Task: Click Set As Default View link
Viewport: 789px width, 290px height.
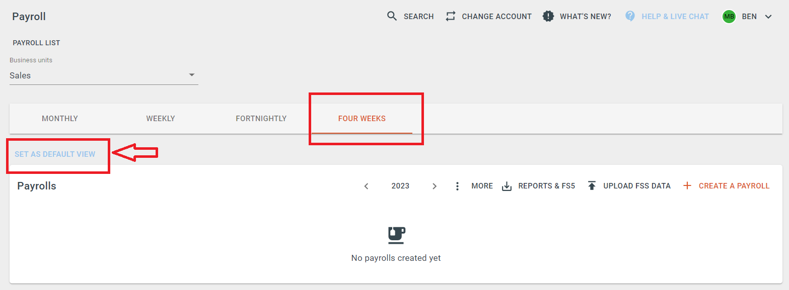Action: (x=55, y=154)
